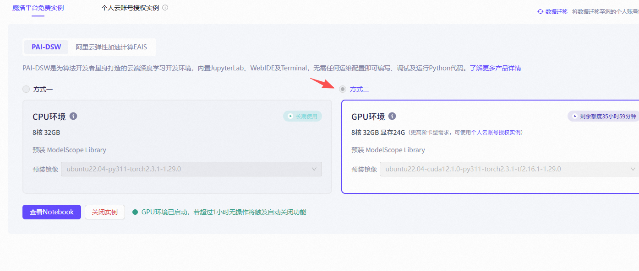This screenshot has height=271, width=639.
Task: Open the 数据迁移 link
Action: click(557, 11)
